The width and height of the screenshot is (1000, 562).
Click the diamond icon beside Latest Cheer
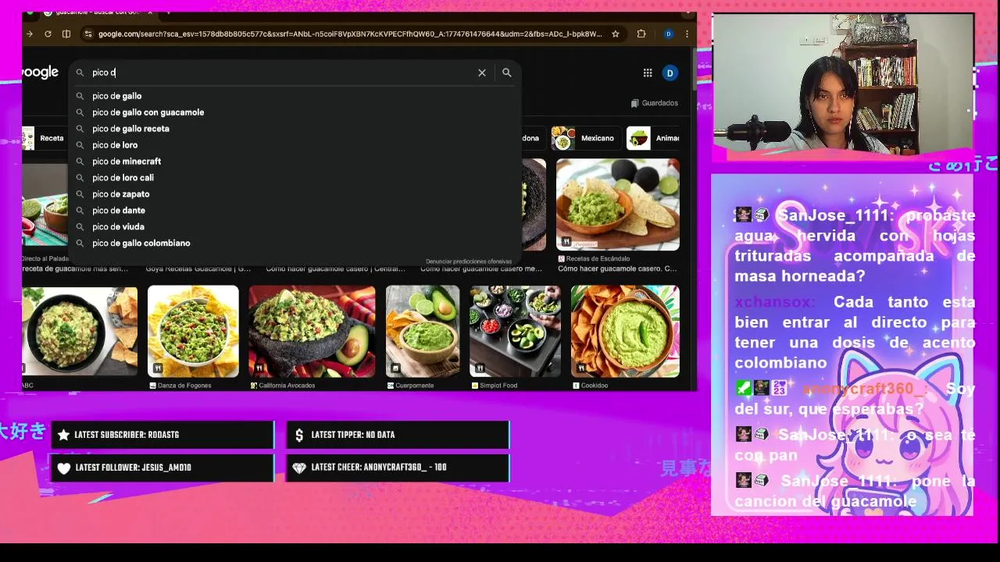299,468
